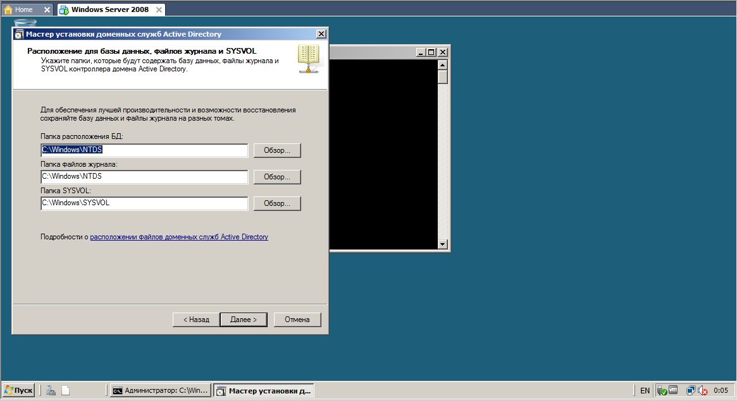This screenshot has height=401, width=737.
Task: Click Обзор button for the database folder
Action: click(x=277, y=150)
